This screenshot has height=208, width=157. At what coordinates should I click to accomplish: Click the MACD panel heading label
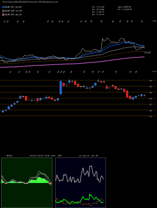[9, 156]
